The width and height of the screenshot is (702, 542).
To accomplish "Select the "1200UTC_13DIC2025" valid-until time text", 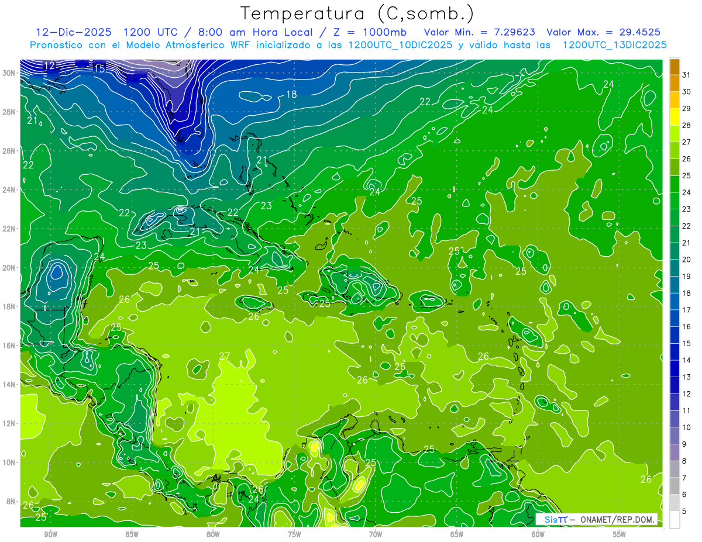I will tap(614, 45).
